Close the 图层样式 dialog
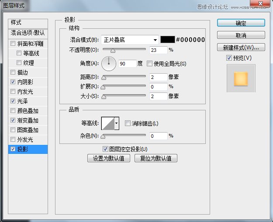This screenshot has height=222, width=273. pyautogui.click(x=260, y=3)
